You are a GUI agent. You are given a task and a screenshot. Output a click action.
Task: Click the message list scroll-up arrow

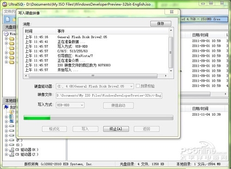(x=171, y=30)
